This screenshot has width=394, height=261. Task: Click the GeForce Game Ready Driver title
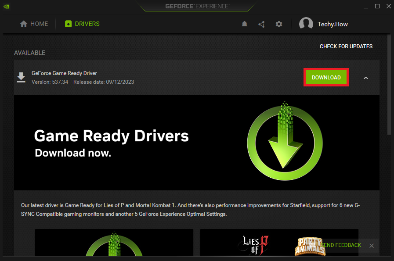(64, 73)
